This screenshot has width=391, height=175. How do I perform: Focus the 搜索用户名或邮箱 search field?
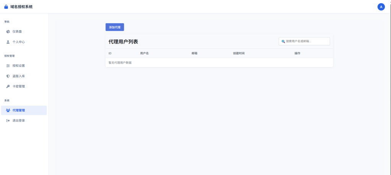[304, 41]
